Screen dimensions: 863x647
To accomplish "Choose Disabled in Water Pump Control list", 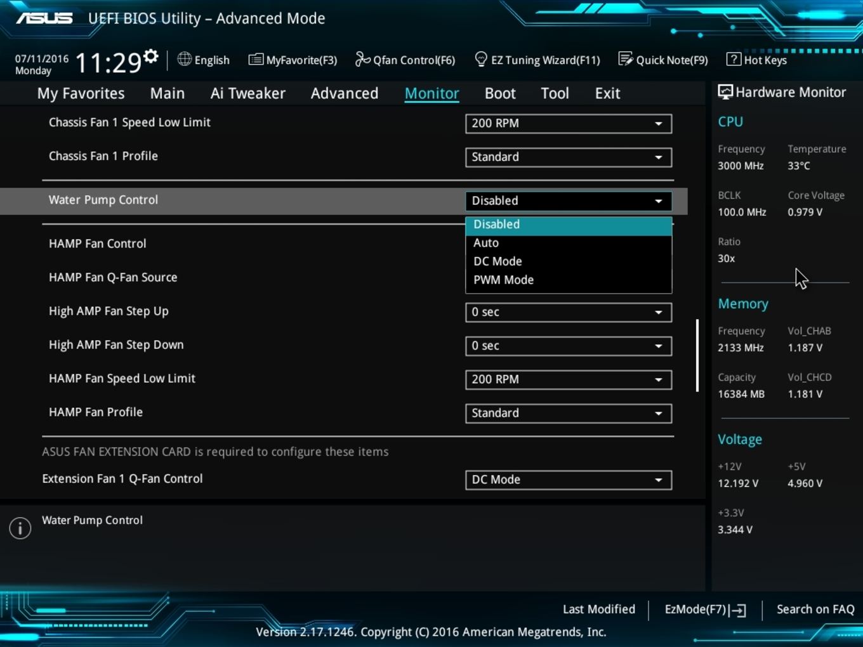I will click(x=569, y=225).
